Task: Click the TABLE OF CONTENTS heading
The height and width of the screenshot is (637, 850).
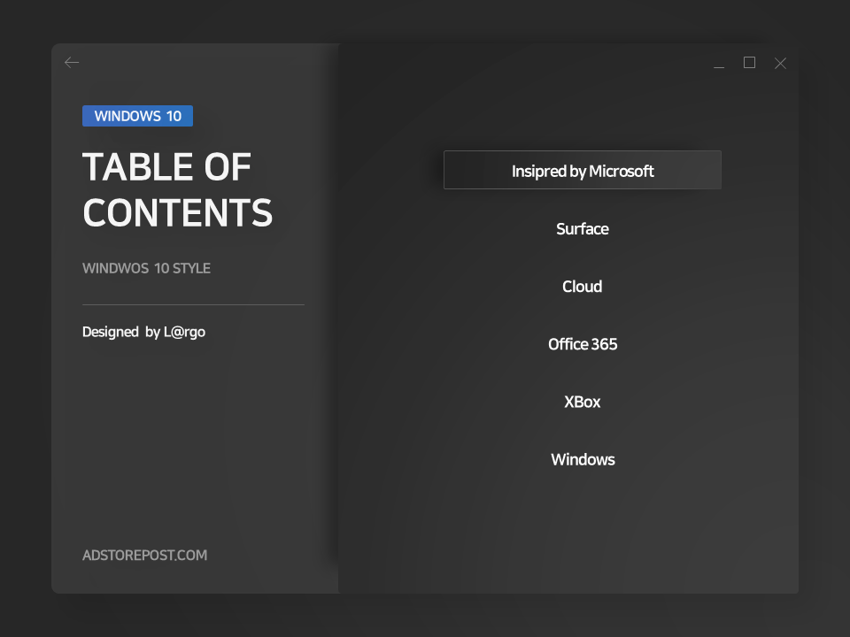Action: tap(177, 189)
